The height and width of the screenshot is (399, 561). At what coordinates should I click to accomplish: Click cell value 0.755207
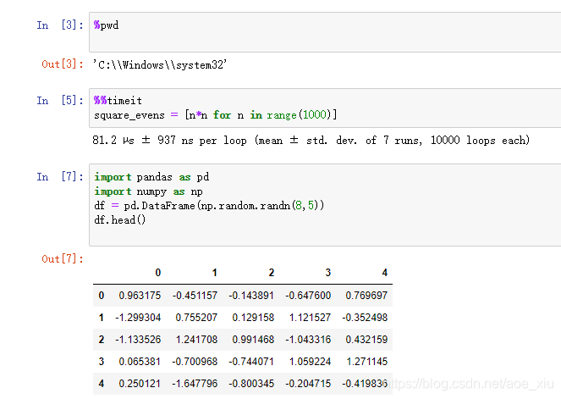point(196,318)
